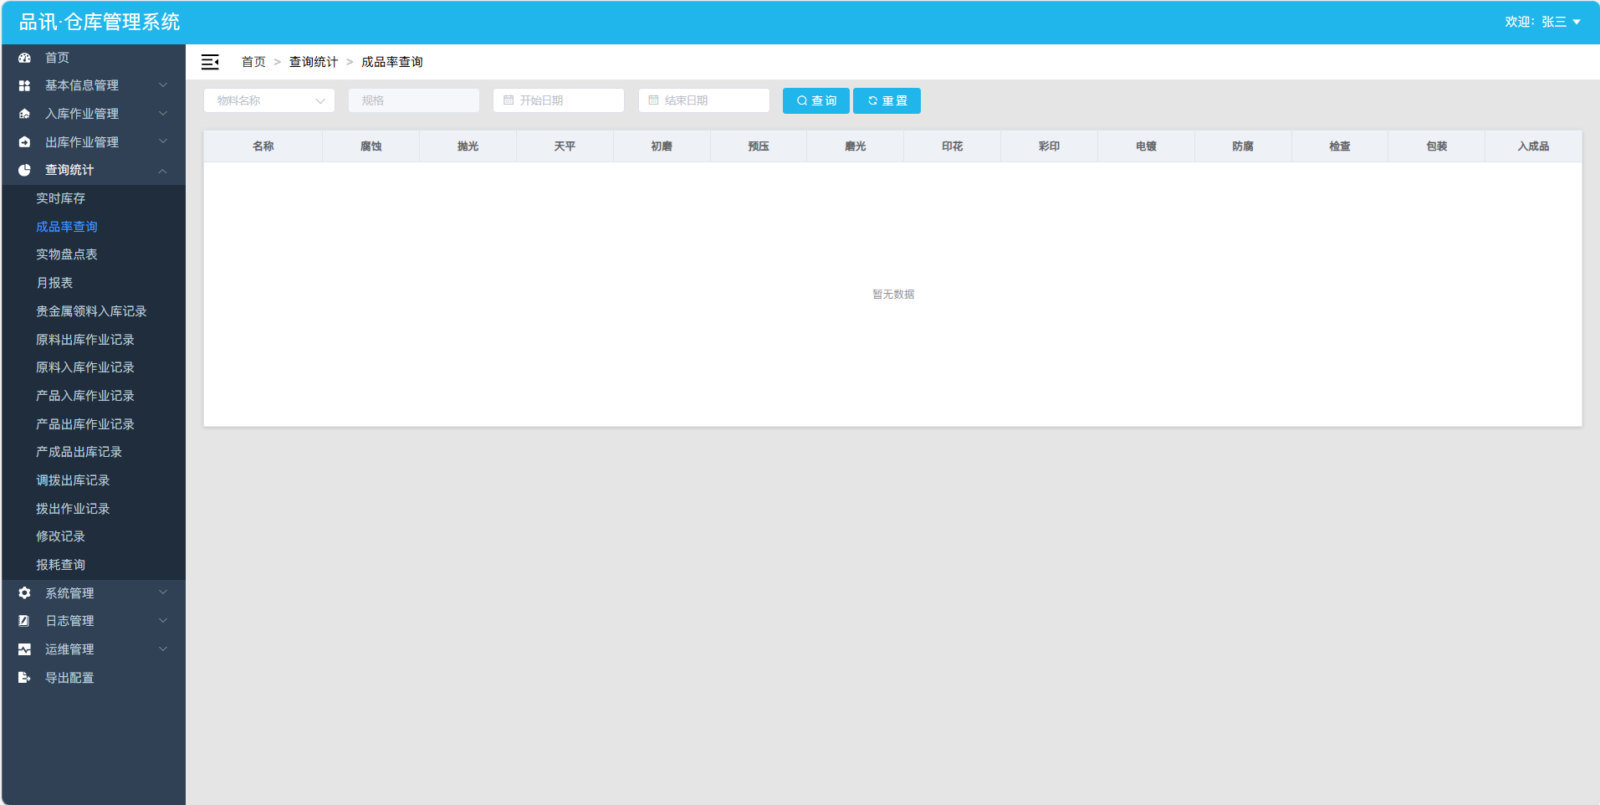Open the 物料名称 dropdown
The image size is (1600, 805).
tap(269, 100)
